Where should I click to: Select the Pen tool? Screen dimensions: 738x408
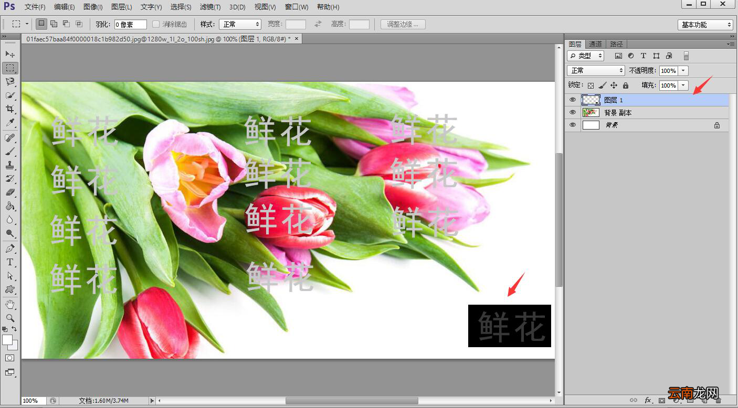(x=10, y=248)
